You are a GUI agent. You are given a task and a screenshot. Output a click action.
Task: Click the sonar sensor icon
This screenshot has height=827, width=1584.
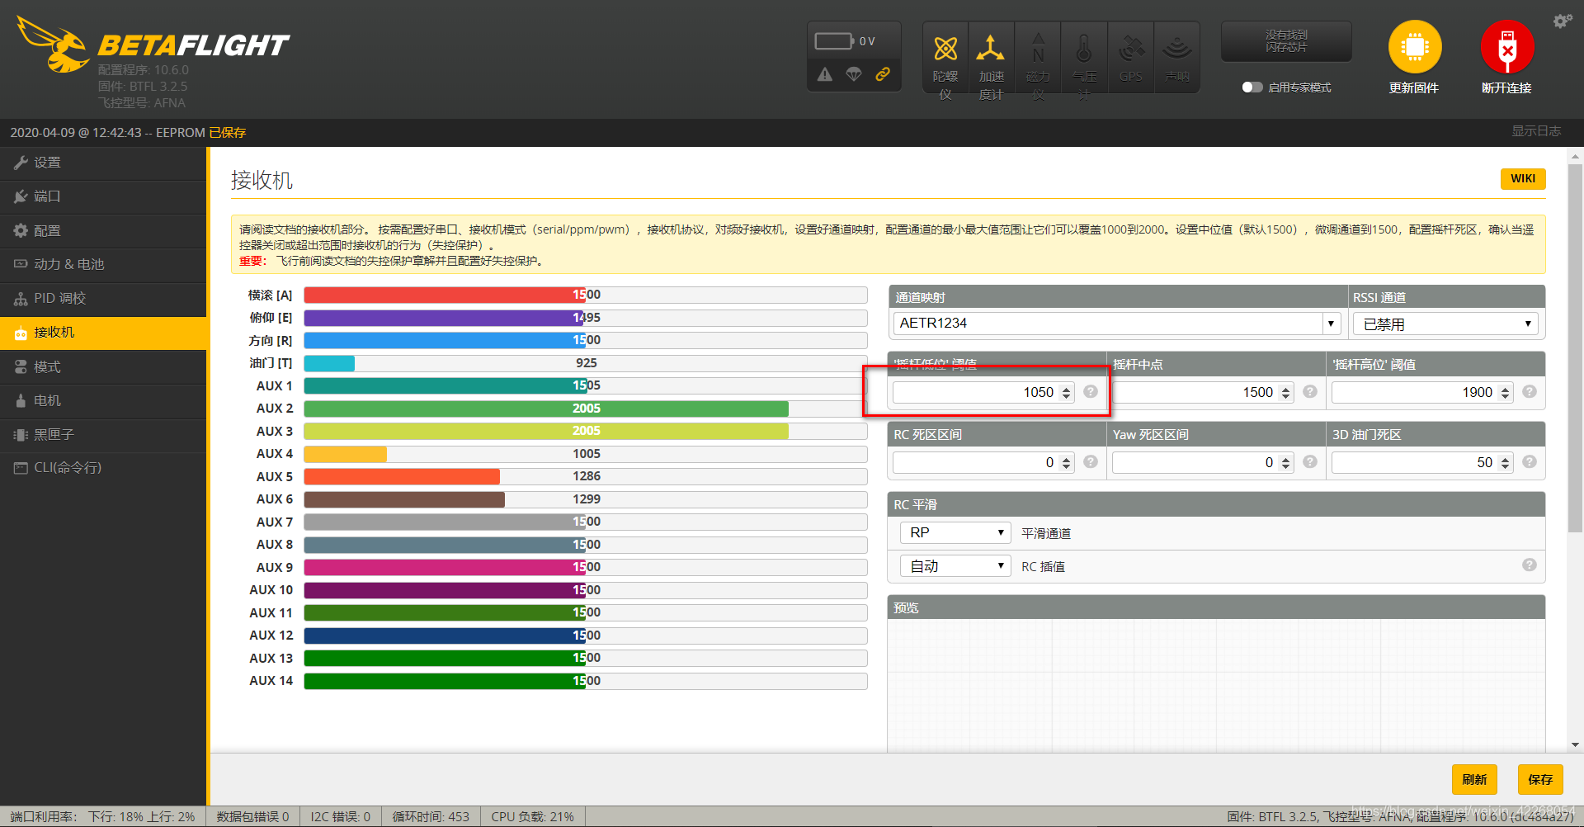pyautogui.click(x=1177, y=49)
